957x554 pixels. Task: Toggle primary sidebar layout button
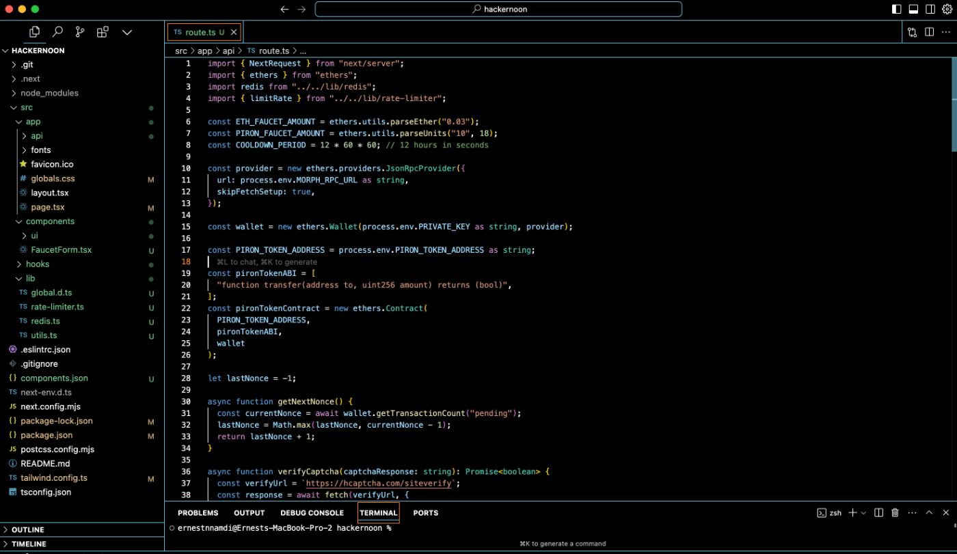pyautogui.click(x=897, y=9)
